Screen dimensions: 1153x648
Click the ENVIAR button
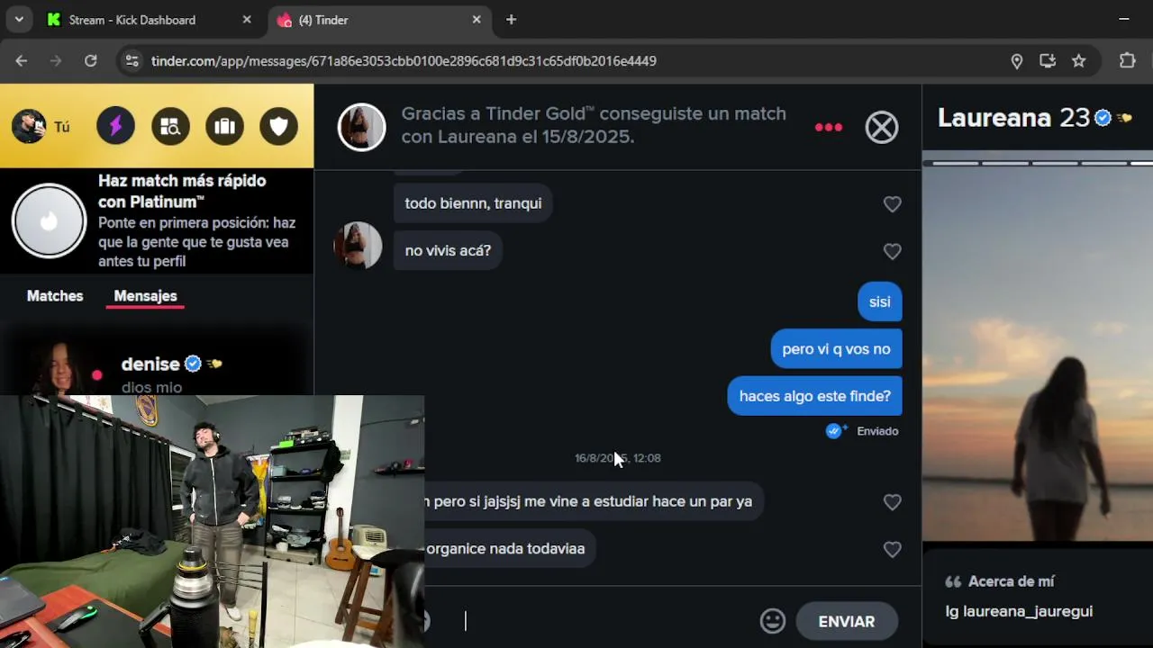coord(847,621)
